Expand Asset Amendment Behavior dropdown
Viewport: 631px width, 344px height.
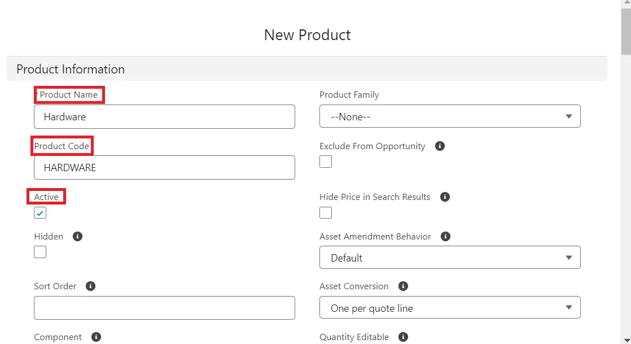(x=449, y=258)
